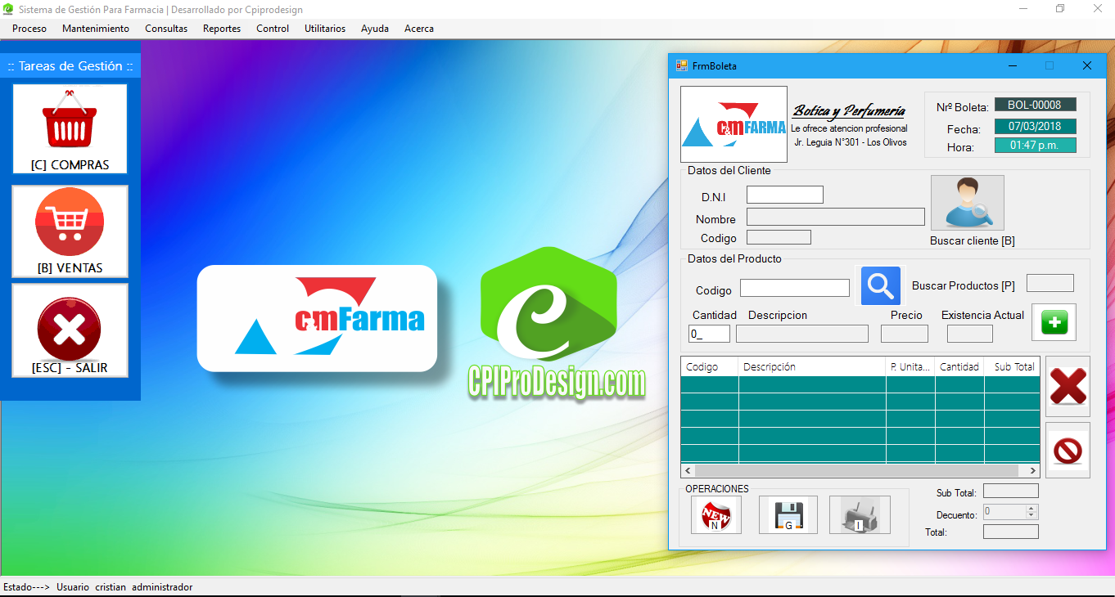Open the Mantenimiento menu
Image resolution: width=1115 pixels, height=597 pixels.
96,29
